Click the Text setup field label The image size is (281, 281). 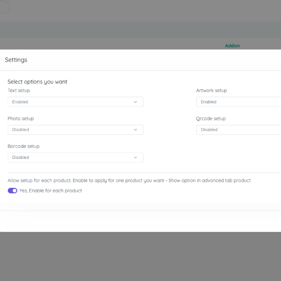pos(19,91)
